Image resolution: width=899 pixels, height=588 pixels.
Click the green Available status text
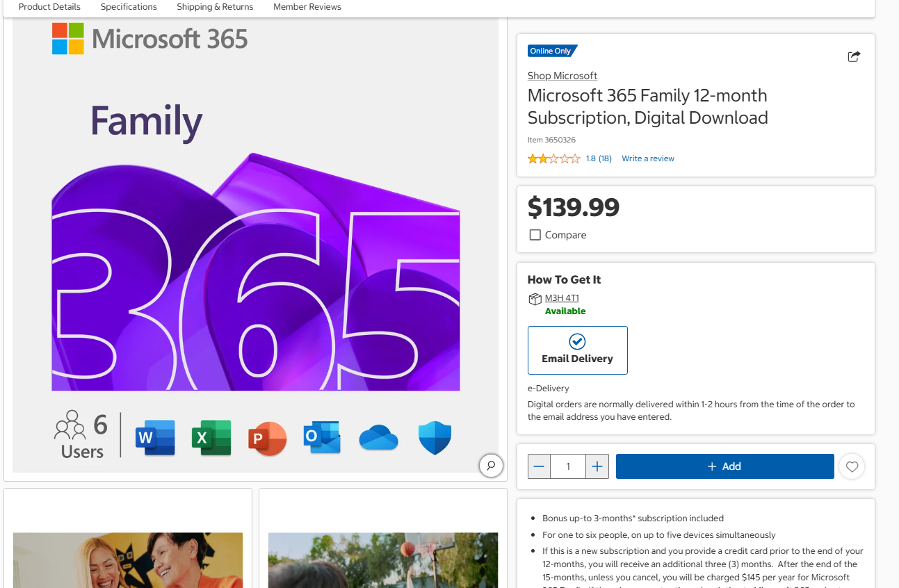tap(565, 311)
